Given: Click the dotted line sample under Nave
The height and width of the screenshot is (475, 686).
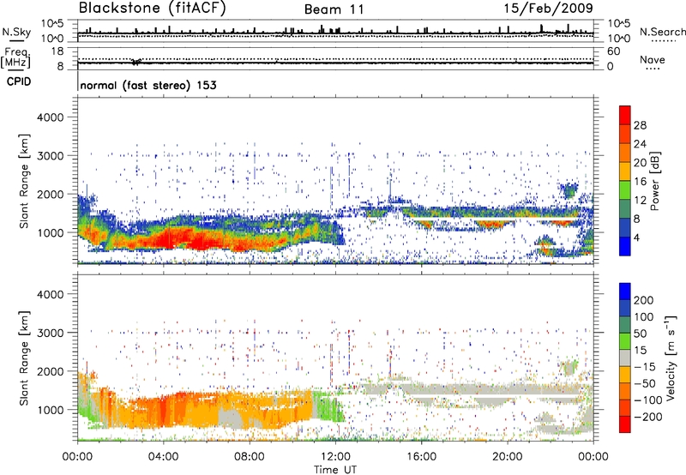Looking at the screenshot, I should [x=653, y=69].
